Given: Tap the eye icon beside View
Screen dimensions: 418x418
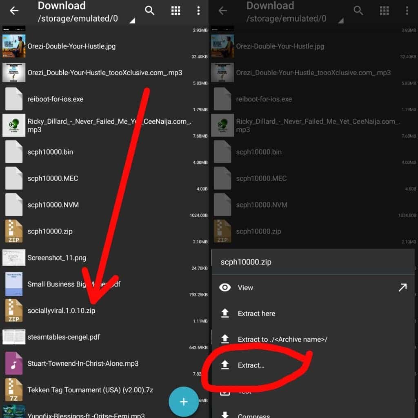Looking at the screenshot, I should click(x=225, y=287).
